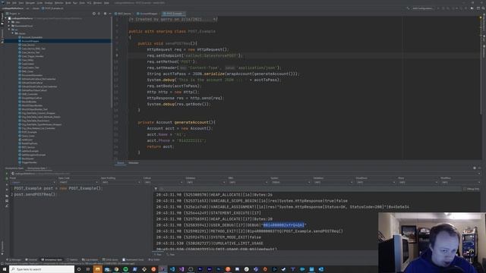486x273 pixels.
Task: Open Visual Studio purple icon on taskbar
Action: [181, 269]
